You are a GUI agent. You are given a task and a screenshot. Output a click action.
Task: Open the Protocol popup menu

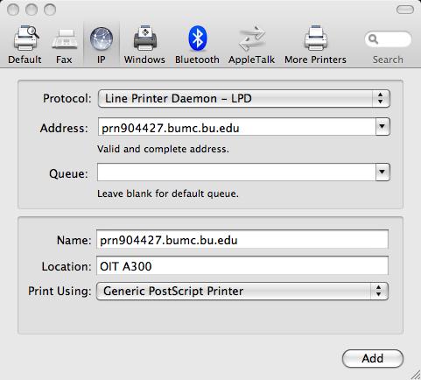click(x=244, y=99)
